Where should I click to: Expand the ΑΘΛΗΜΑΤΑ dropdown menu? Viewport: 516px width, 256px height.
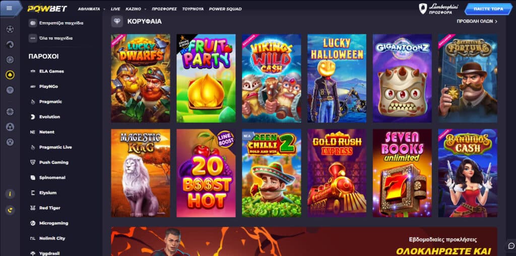click(x=92, y=9)
